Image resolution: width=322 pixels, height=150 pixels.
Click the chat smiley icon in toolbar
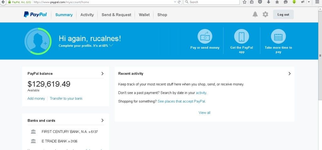286,2
